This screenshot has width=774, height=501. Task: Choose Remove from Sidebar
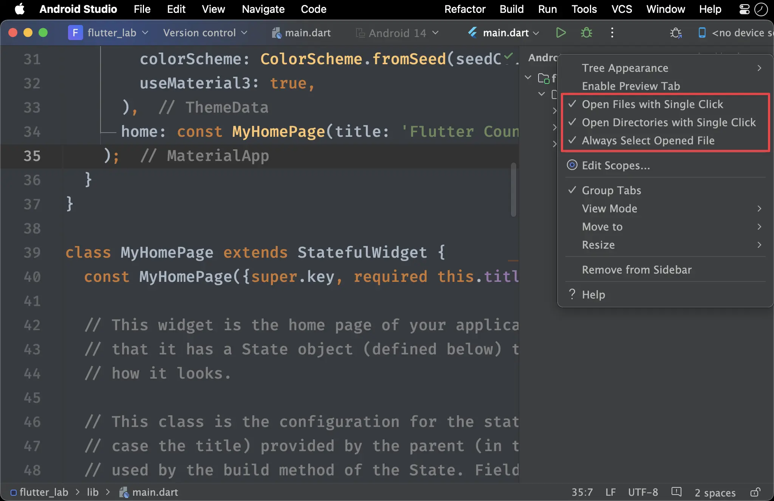point(665,269)
